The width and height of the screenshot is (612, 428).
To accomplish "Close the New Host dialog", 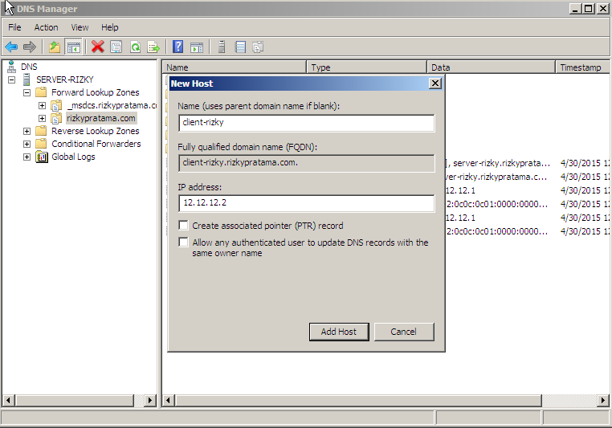I will (x=435, y=84).
